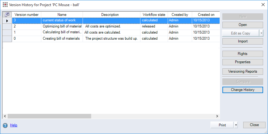Click the Import button
Screen dimensions: 268x134
[242, 41]
